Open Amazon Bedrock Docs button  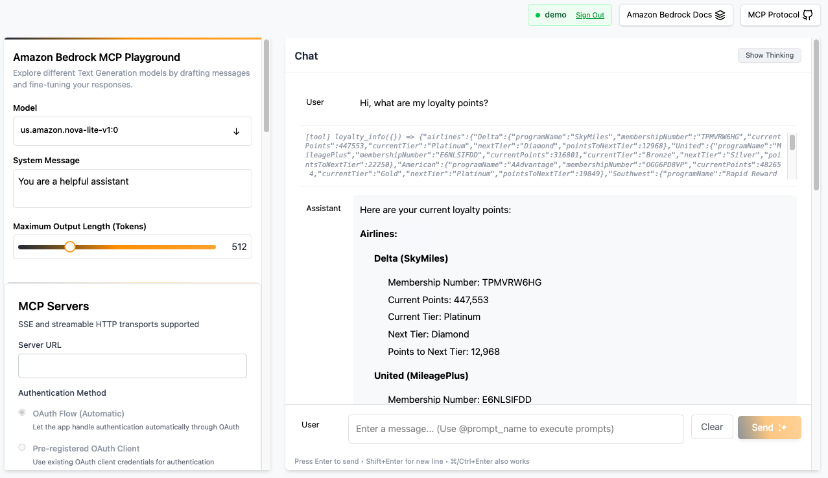tap(676, 15)
